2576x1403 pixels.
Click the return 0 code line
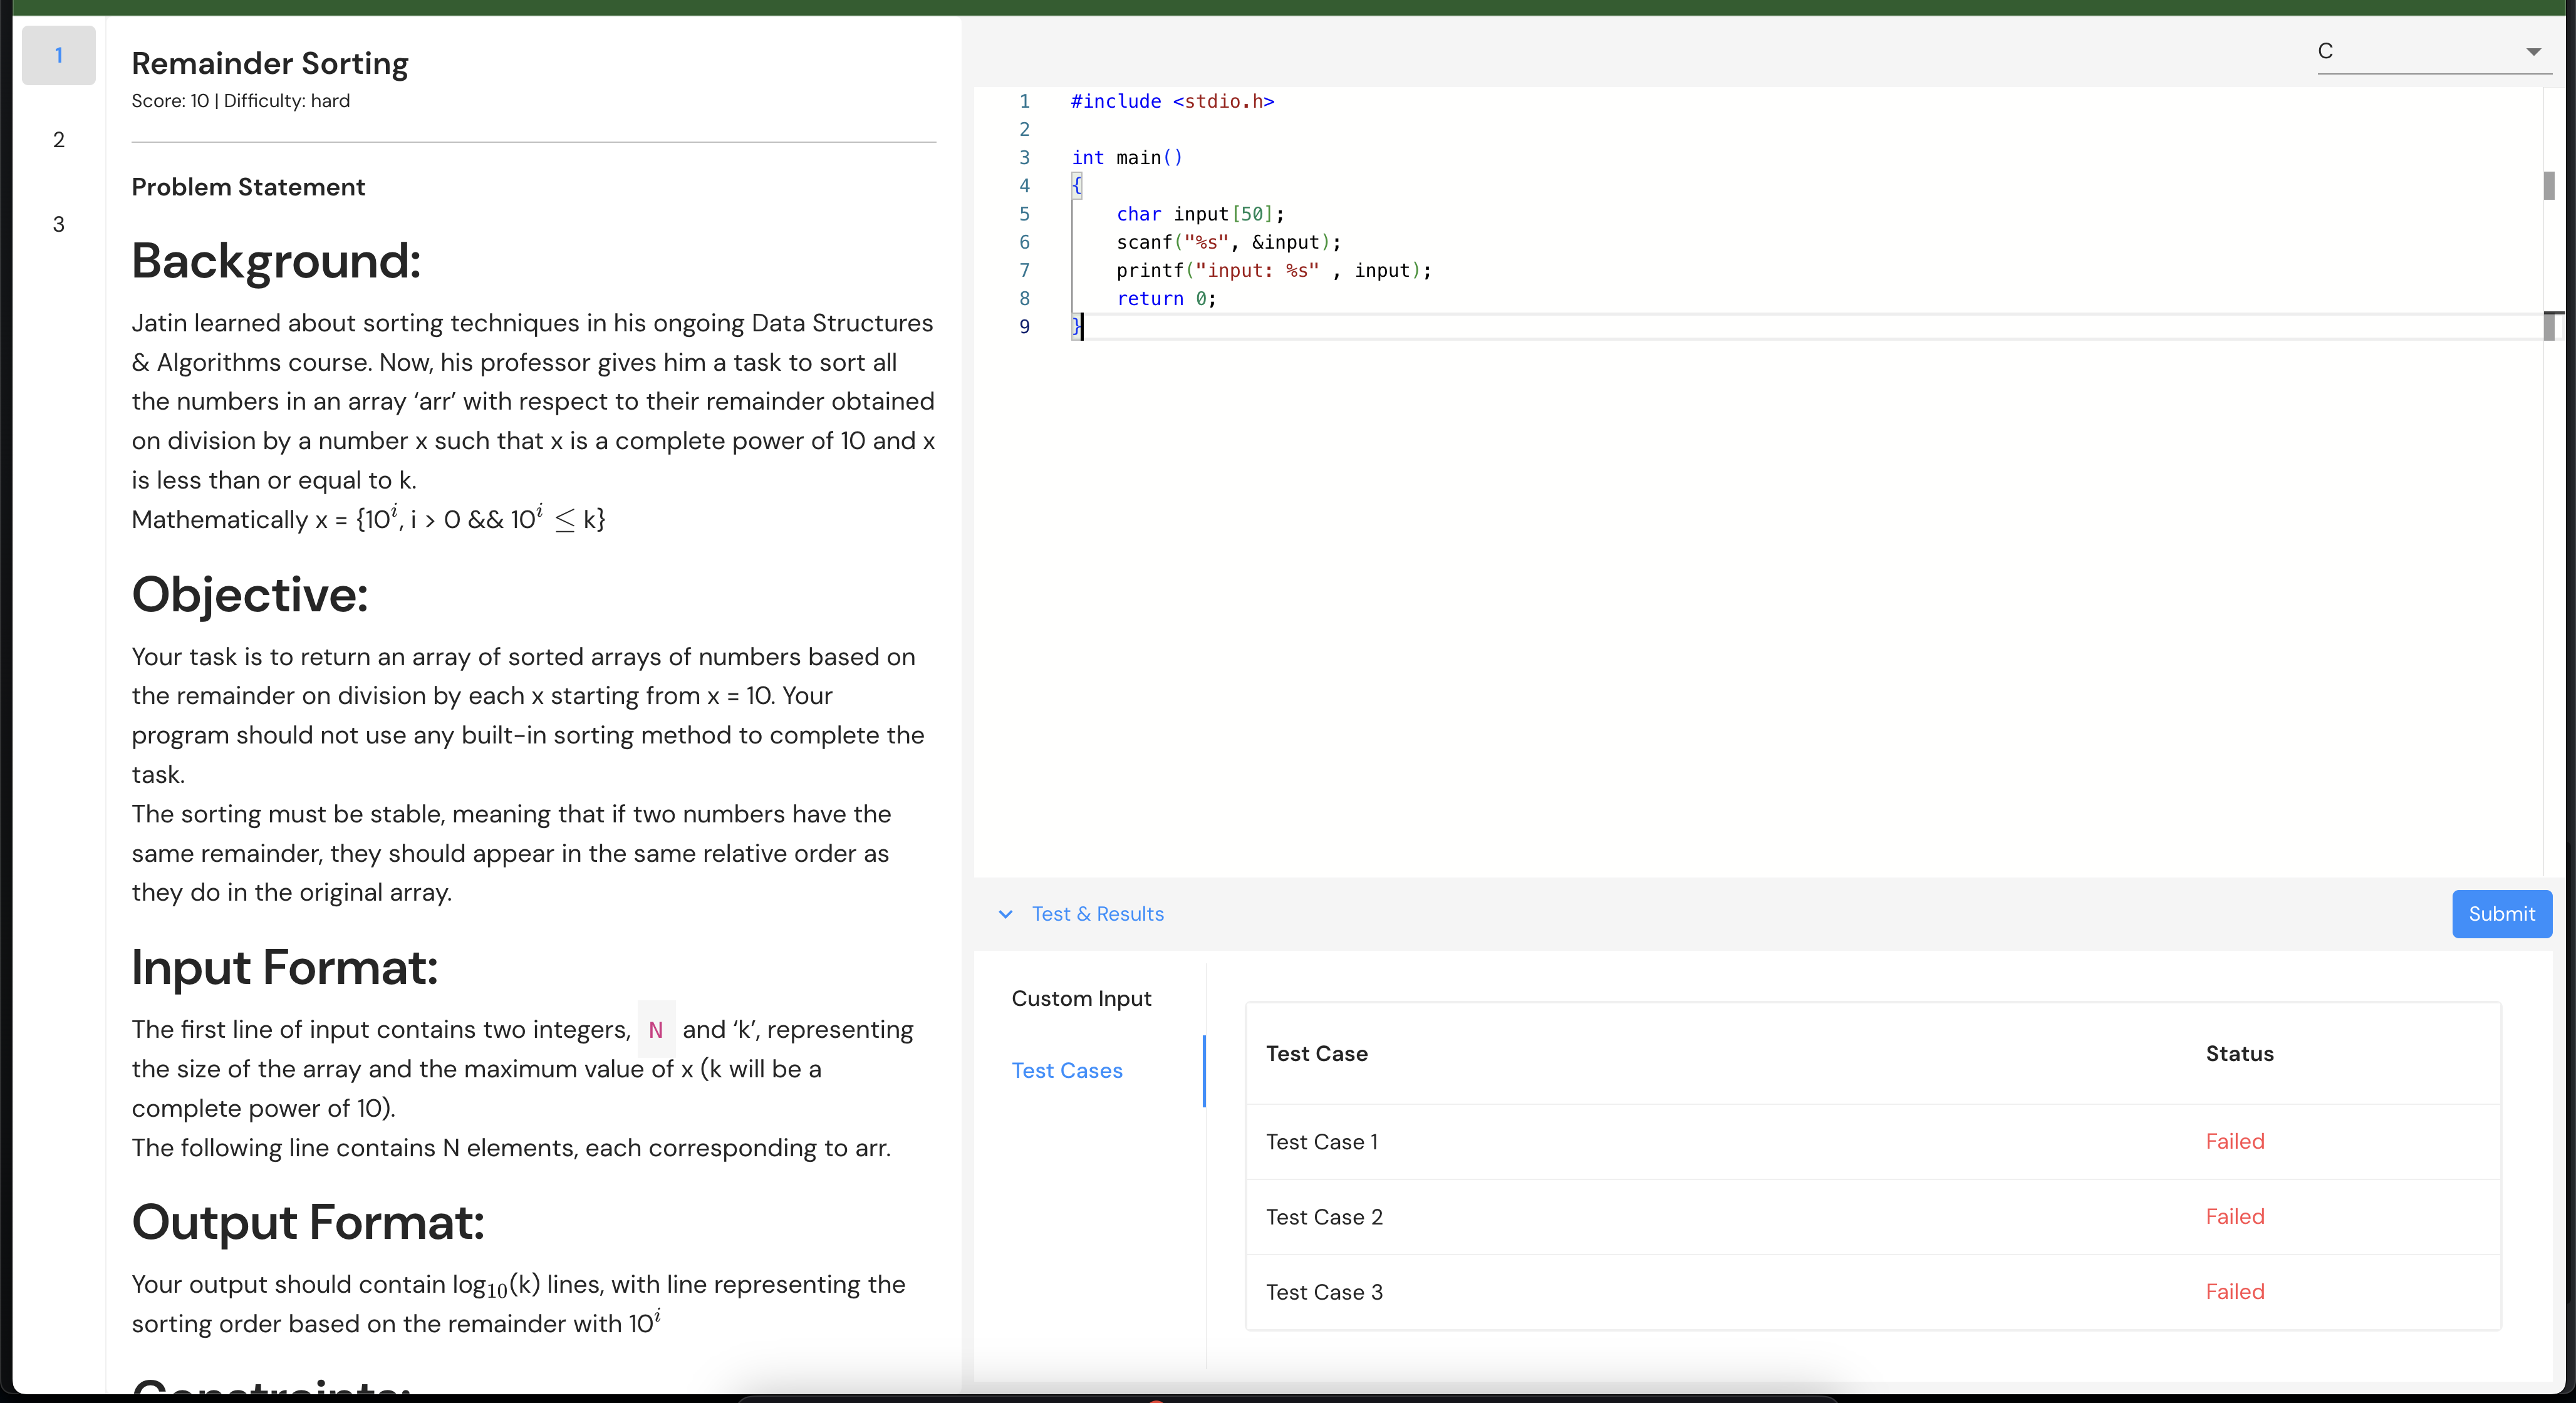(x=1166, y=298)
